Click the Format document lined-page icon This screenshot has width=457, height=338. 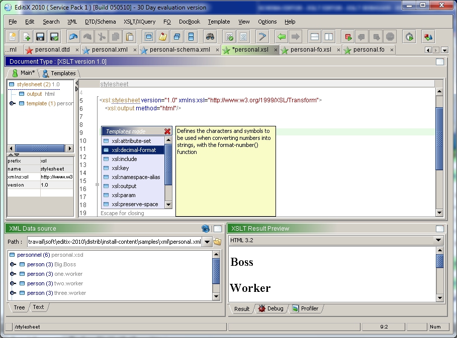(x=243, y=37)
